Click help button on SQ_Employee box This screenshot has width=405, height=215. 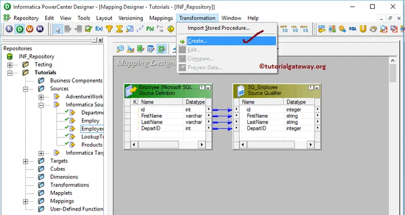[311, 88]
